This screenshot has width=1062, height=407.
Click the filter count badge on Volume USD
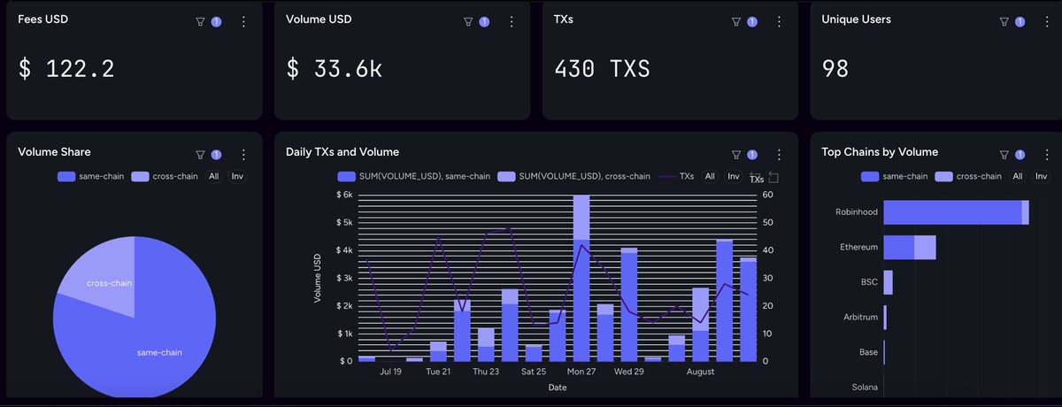(x=484, y=21)
